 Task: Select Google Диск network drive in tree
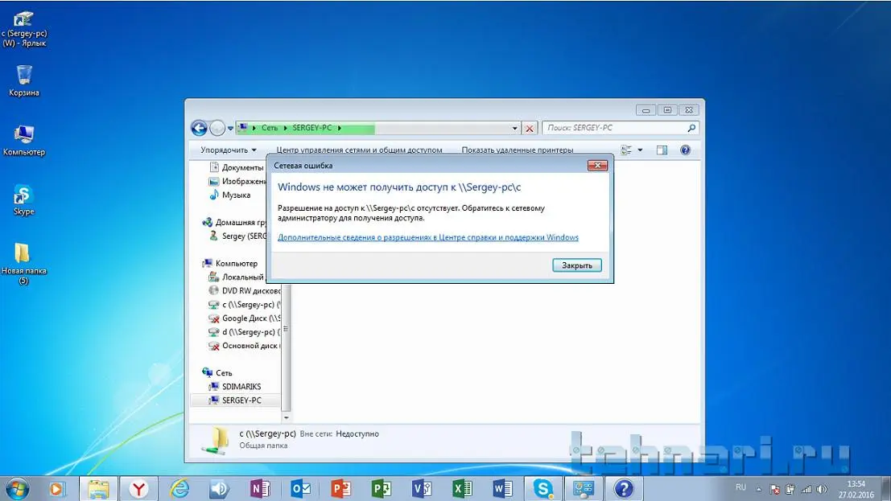(x=245, y=318)
